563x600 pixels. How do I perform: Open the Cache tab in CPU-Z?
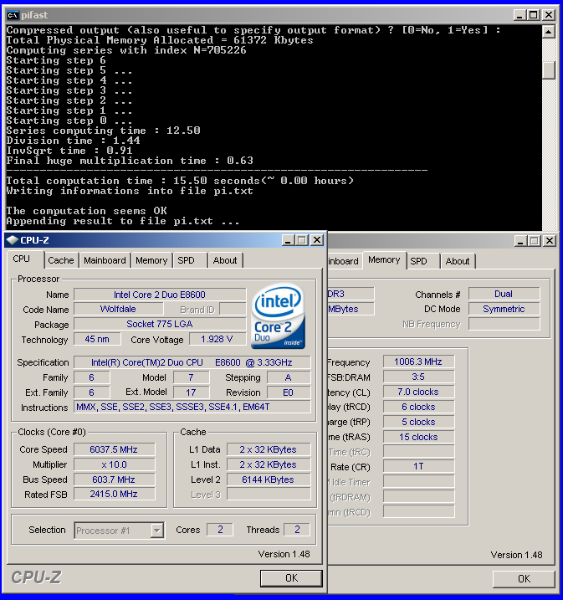click(61, 260)
